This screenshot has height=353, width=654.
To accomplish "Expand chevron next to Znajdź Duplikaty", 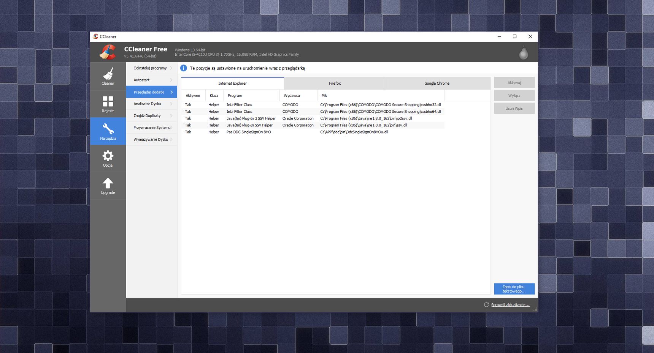I will (171, 116).
